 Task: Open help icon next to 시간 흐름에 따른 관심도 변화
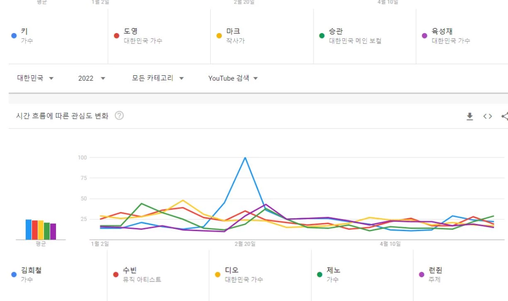119,116
